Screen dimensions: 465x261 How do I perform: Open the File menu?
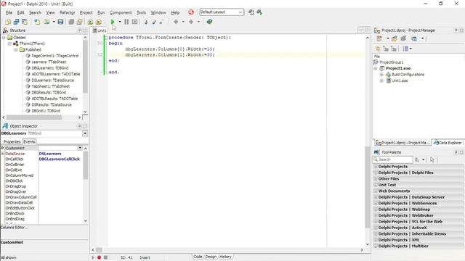9,12
